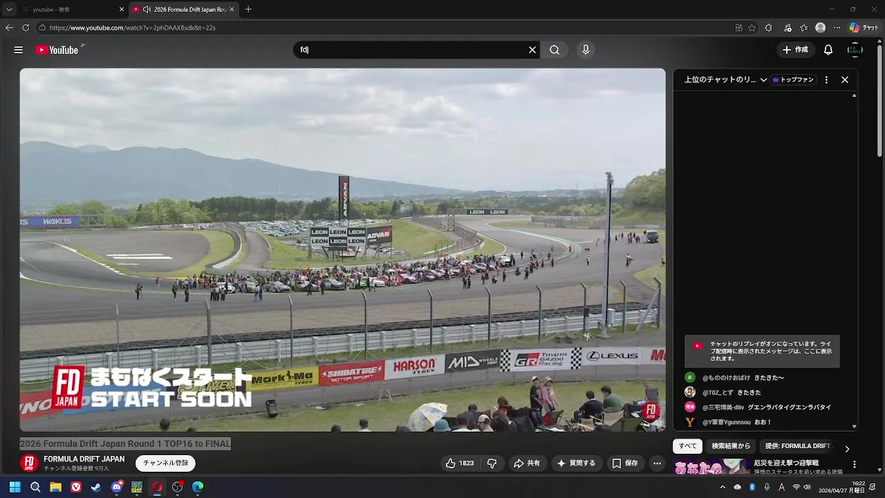Open more actions ellipsis under the video
Image resolution: width=885 pixels, height=498 pixels.
(658, 463)
